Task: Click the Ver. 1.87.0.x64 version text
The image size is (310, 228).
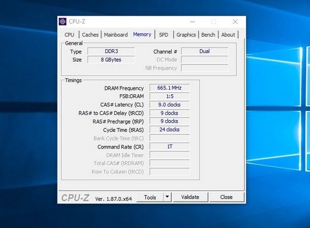Action: (x=113, y=199)
